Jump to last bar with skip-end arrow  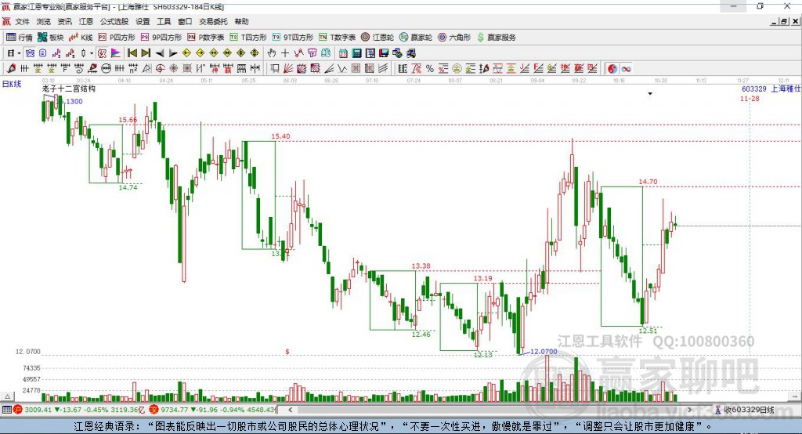pyautogui.click(x=146, y=52)
